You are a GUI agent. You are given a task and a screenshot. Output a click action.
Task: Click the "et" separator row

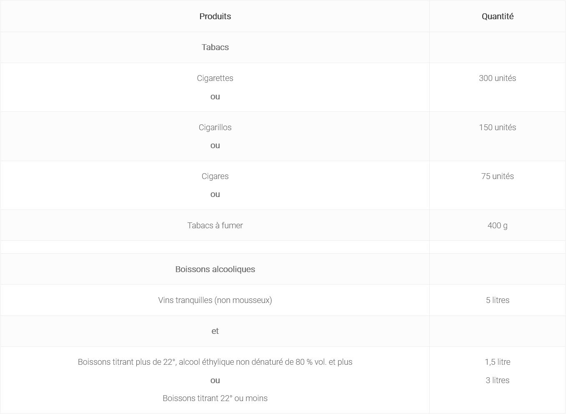point(215,331)
